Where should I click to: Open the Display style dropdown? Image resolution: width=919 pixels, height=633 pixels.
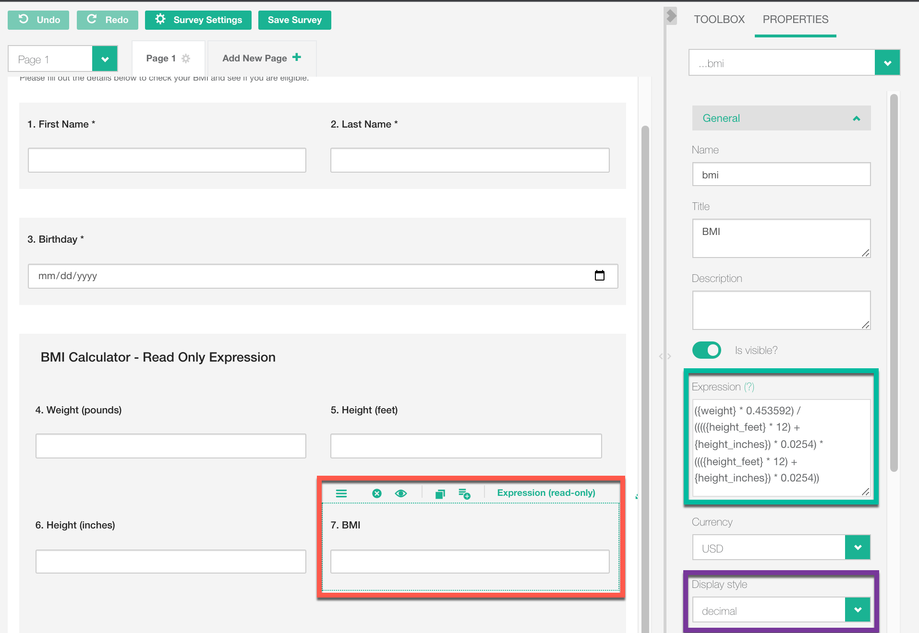(x=858, y=610)
